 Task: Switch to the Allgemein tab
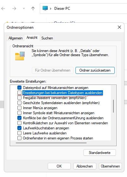[x=15, y=38]
